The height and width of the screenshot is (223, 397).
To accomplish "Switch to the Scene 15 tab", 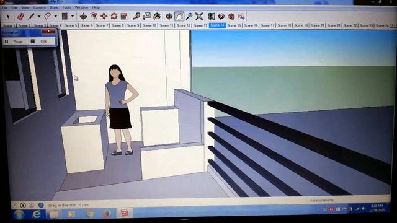I will point(234,25).
